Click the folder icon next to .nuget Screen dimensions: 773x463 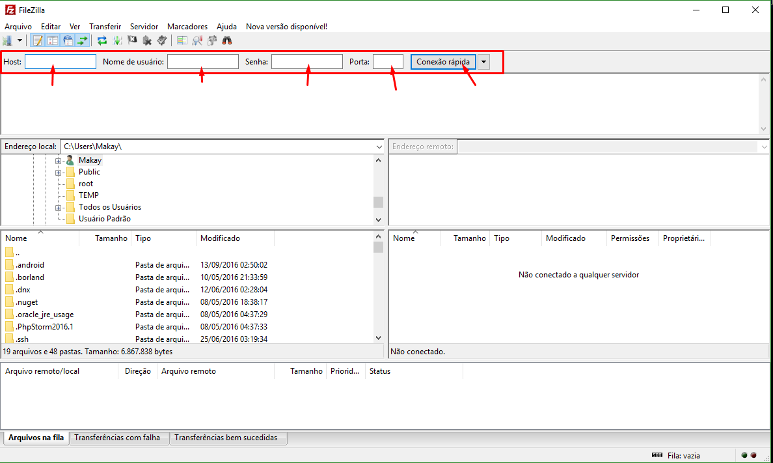click(x=9, y=302)
